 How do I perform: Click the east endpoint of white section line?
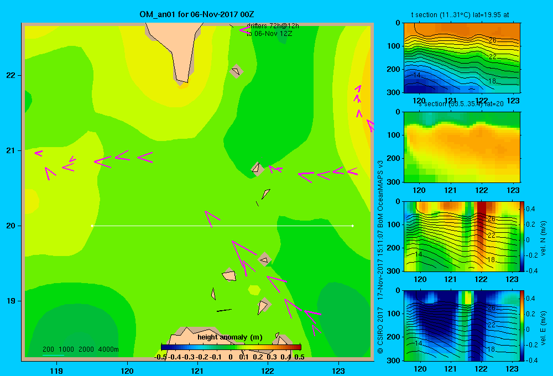[x=353, y=226]
